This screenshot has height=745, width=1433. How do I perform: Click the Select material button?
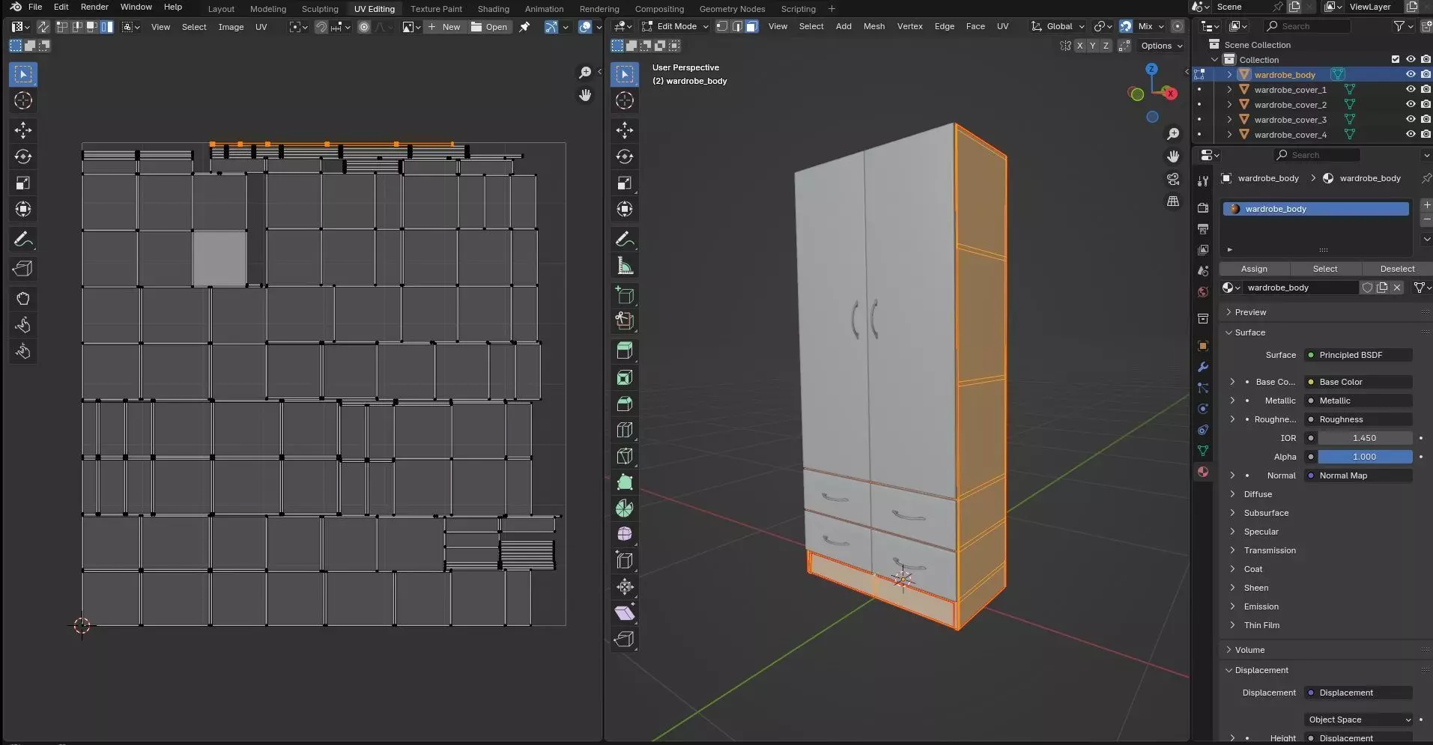[x=1324, y=269]
